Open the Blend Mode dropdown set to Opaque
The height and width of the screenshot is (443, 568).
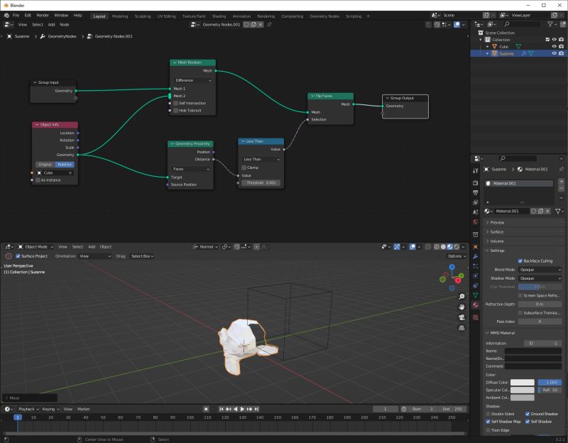(x=540, y=270)
